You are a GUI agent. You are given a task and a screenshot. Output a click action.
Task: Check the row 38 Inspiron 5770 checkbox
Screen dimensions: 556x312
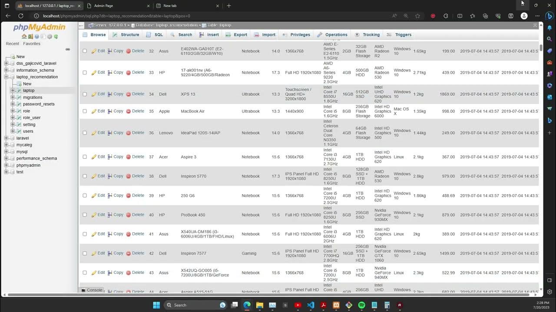[x=85, y=176]
